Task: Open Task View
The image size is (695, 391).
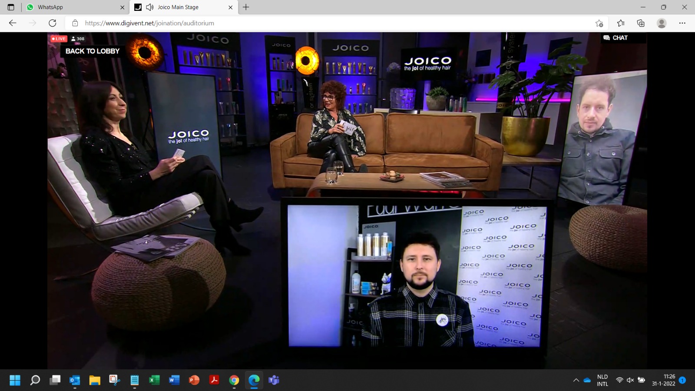Action: [55, 380]
